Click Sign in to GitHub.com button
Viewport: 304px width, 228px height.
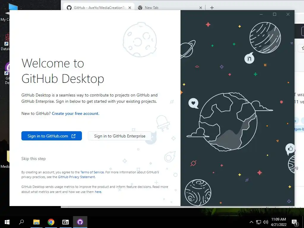pos(52,136)
